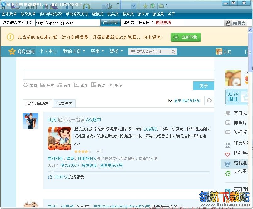Click the 发表 post button

(x=203, y=86)
